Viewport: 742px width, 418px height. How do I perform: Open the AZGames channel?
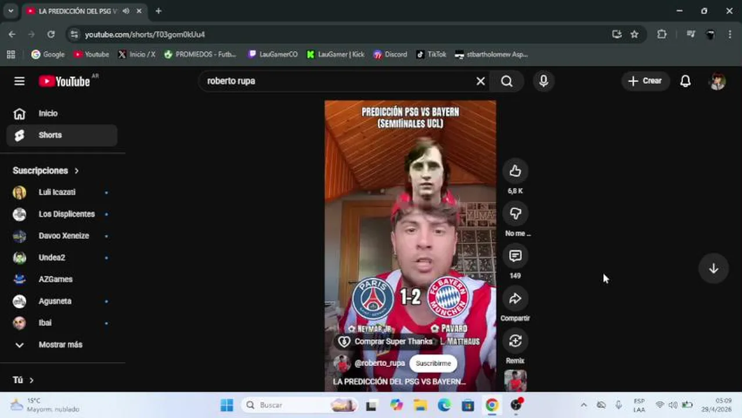click(x=62, y=279)
